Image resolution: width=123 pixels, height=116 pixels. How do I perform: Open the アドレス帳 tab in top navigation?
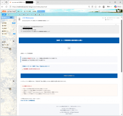27,11
